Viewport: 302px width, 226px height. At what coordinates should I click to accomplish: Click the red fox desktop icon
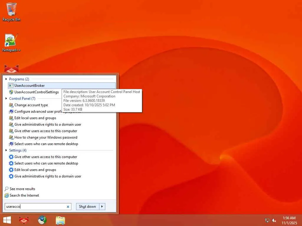point(12,69)
